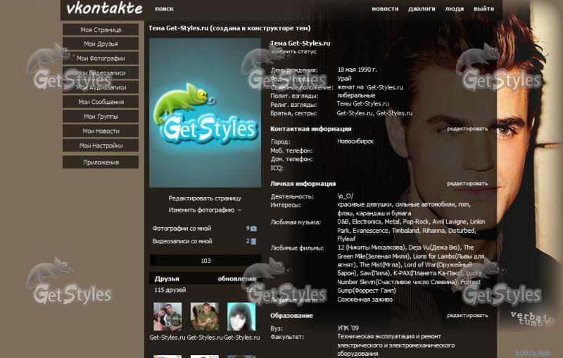Open Фотографии со мной link
Image resolution: width=563 pixels, height=358 pixels.
click(x=182, y=229)
